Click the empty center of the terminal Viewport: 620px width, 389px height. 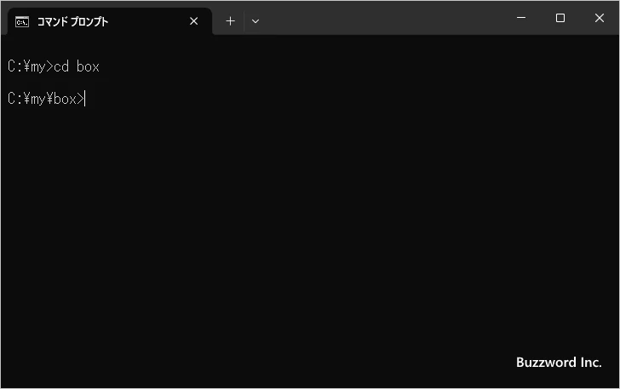[310, 221]
